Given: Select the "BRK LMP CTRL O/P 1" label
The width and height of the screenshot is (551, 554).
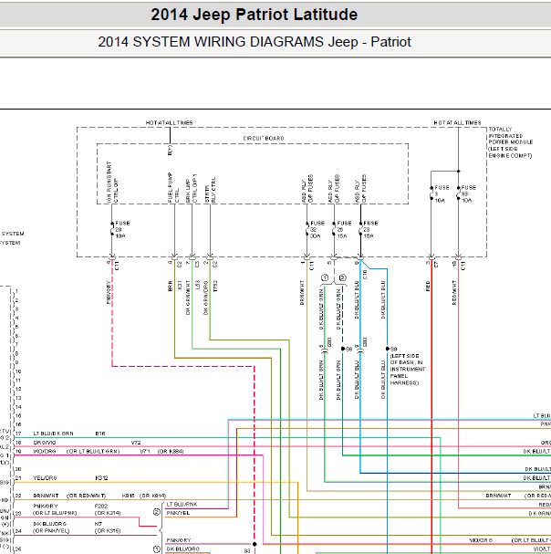Looking at the screenshot, I should pyautogui.click(x=191, y=188).
